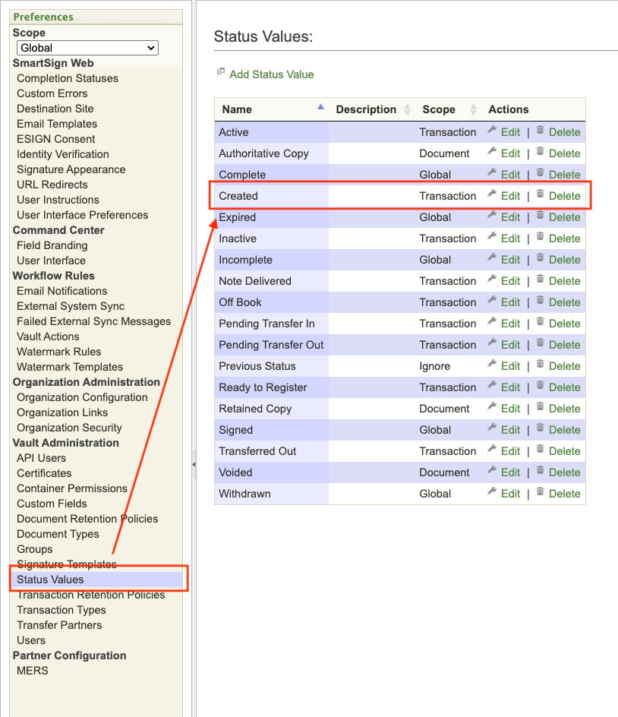This screenshot has width=618, height=717.
Task: Open Identity Verification settings
Action: [62, 154]
